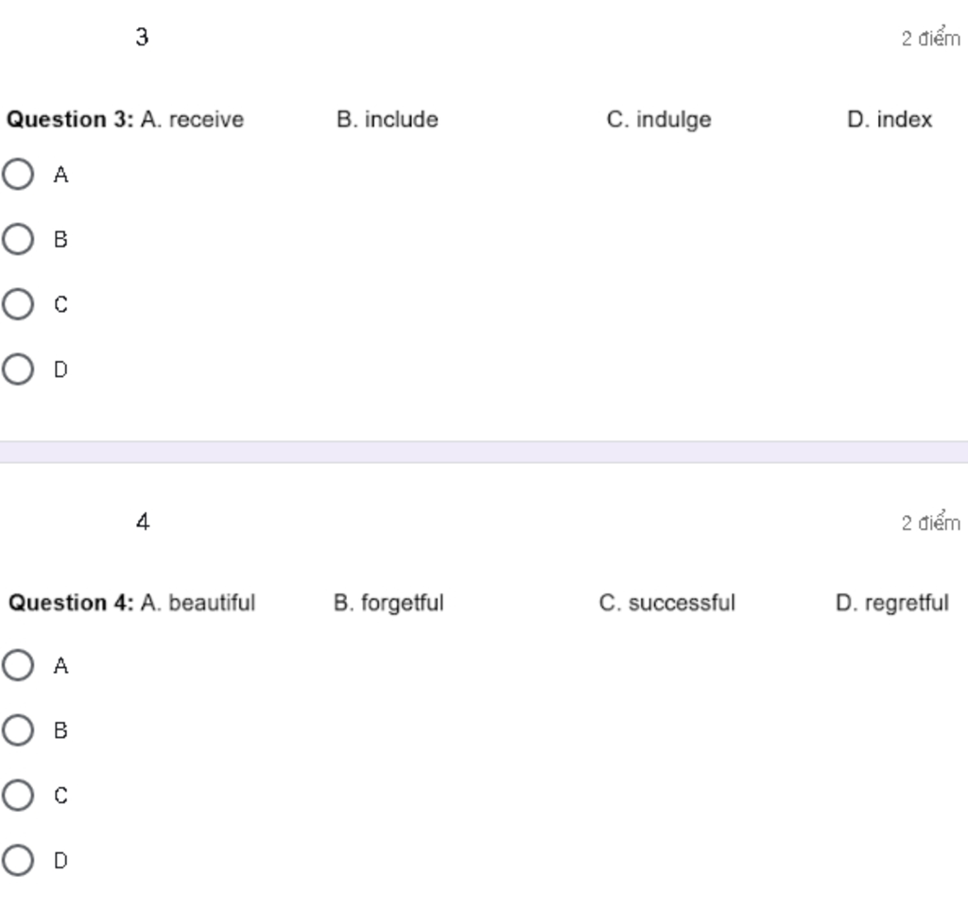The height and width of the screenshot is (909, 968).
Task: Click the word 'beautiful' in Question 4
Action: coord(212,603)
